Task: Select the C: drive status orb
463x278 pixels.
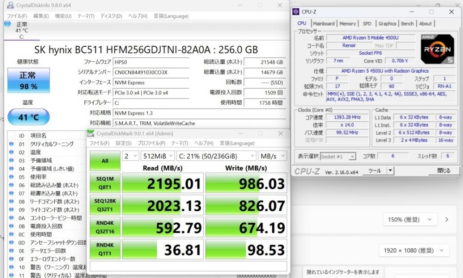Action: (x=8, y=24)
